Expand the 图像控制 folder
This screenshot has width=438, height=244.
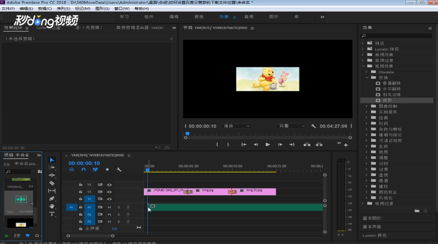point(366,106)
